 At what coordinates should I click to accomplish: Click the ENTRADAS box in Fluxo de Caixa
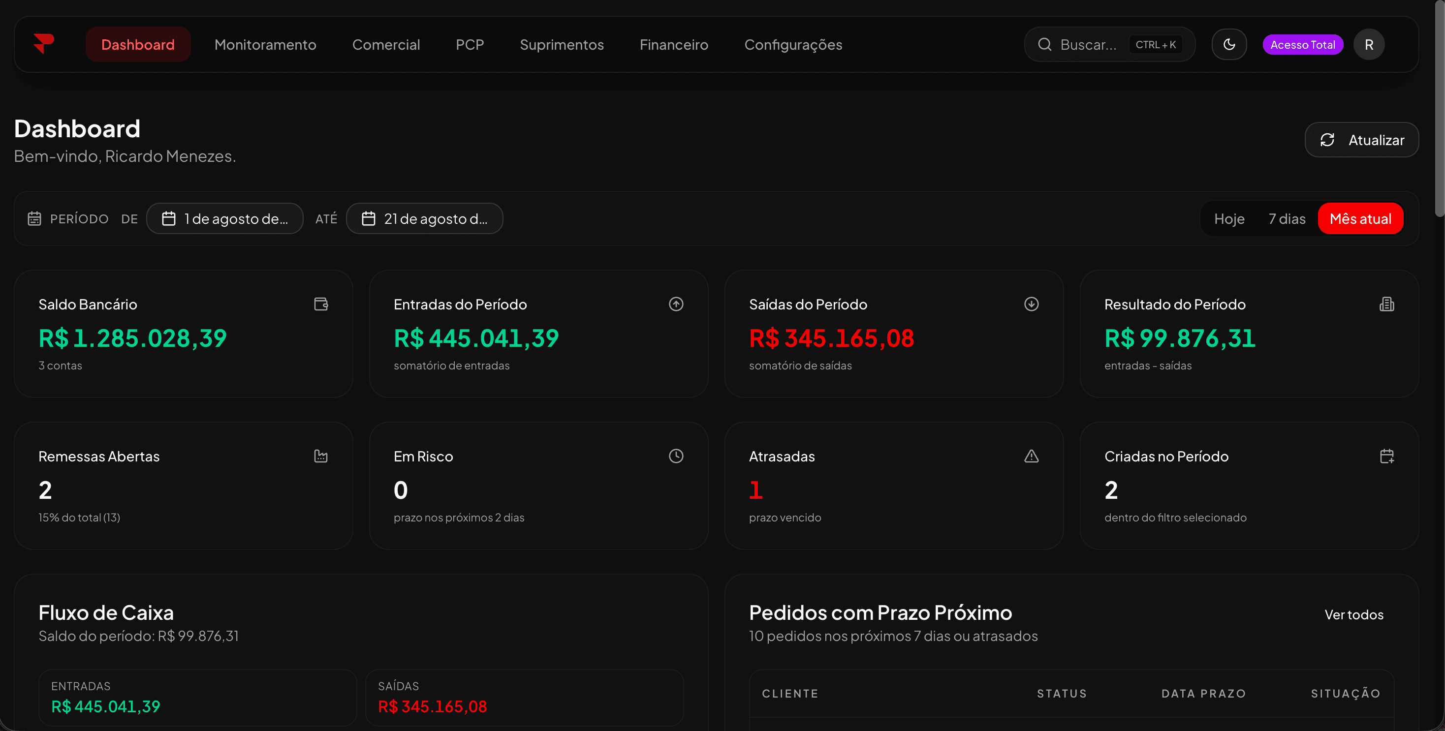[197, 698]
